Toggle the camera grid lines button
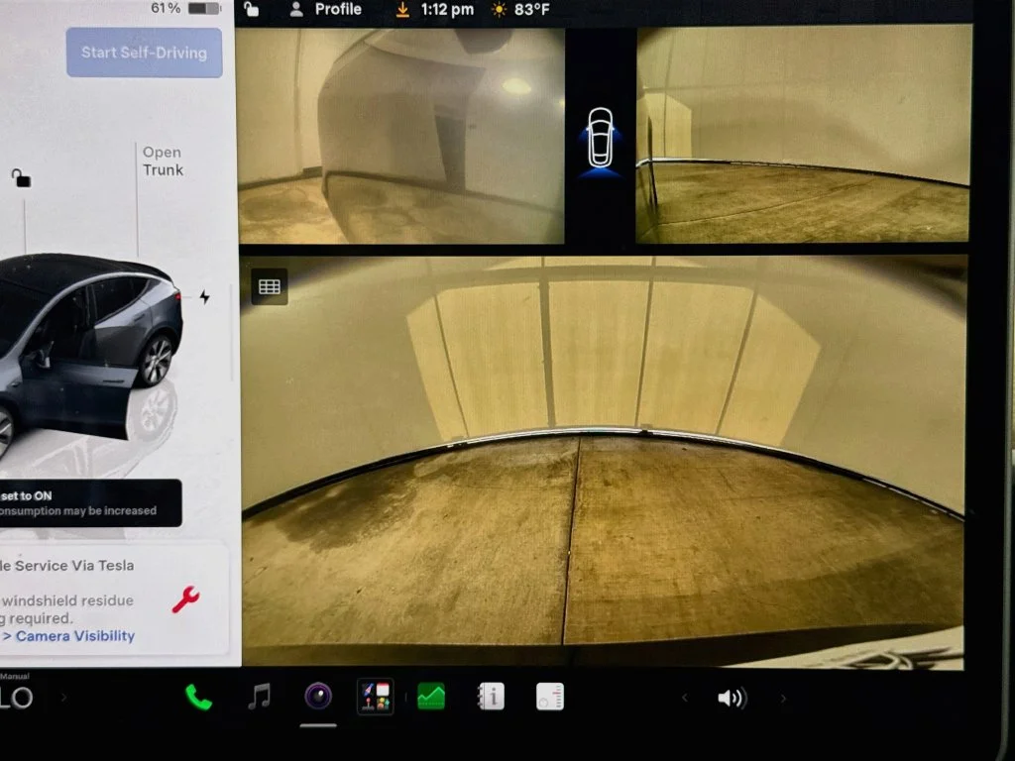 [x=270, y=286]
